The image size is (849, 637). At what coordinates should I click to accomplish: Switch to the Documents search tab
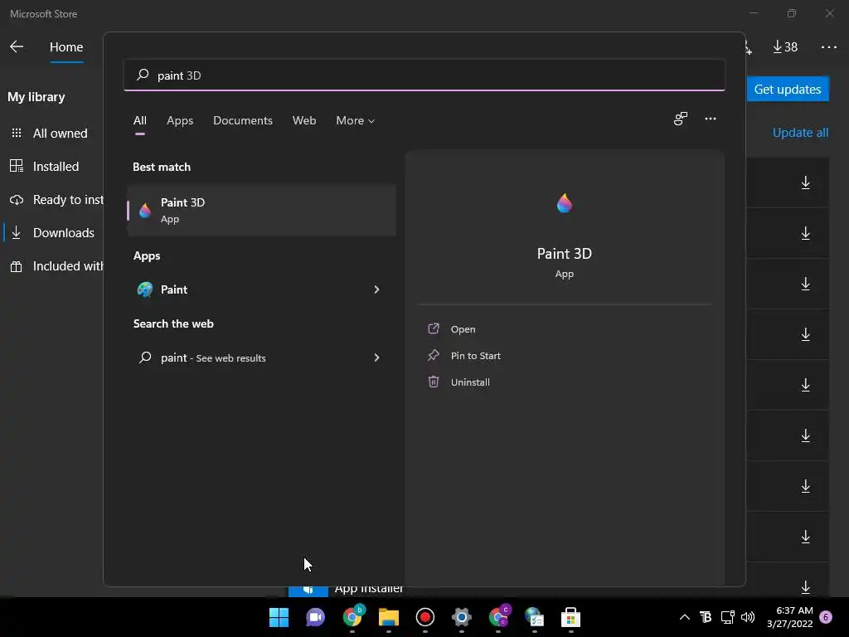(243, 120)
